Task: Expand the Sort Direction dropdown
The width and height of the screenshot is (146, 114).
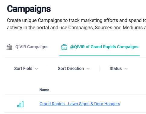Action: pos(74,68)
